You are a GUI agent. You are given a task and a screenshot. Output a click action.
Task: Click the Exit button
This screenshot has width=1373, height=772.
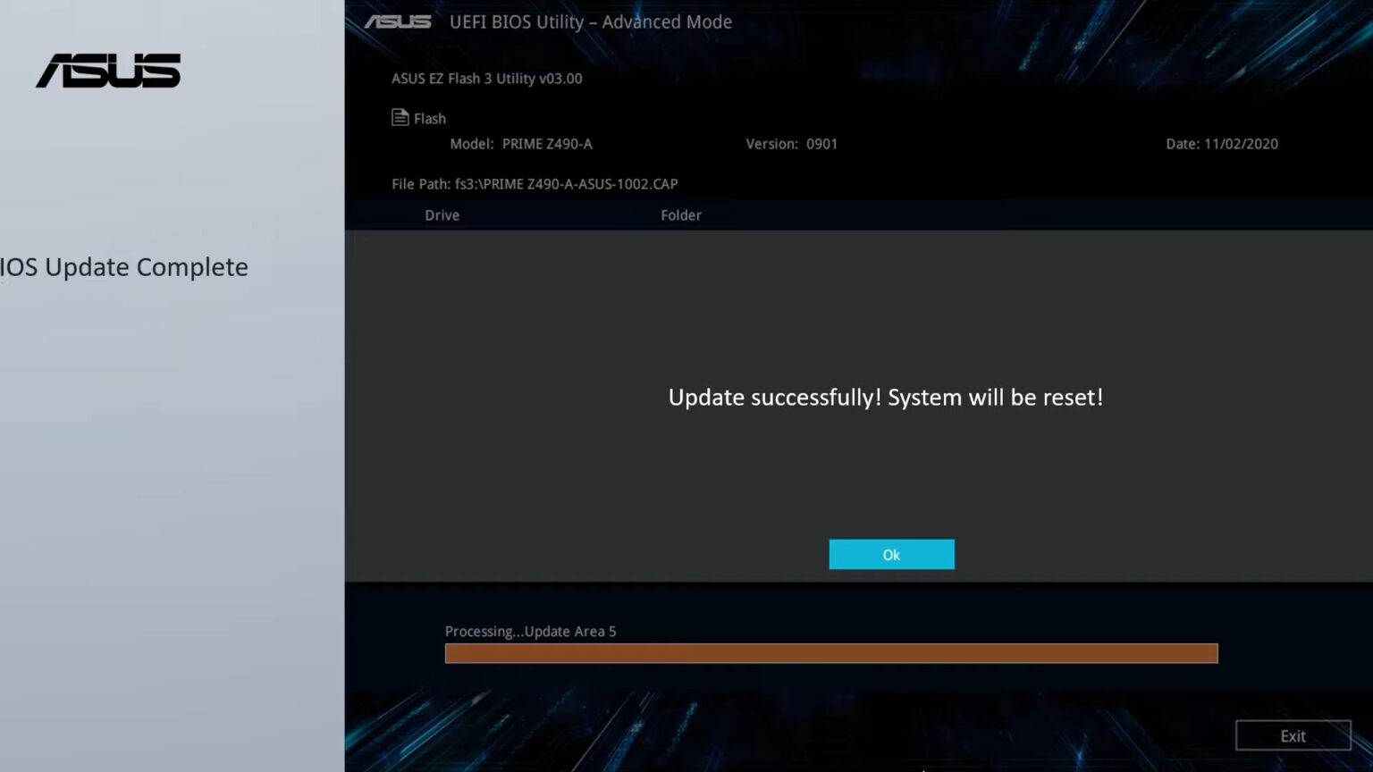(x=1293, y=735)
